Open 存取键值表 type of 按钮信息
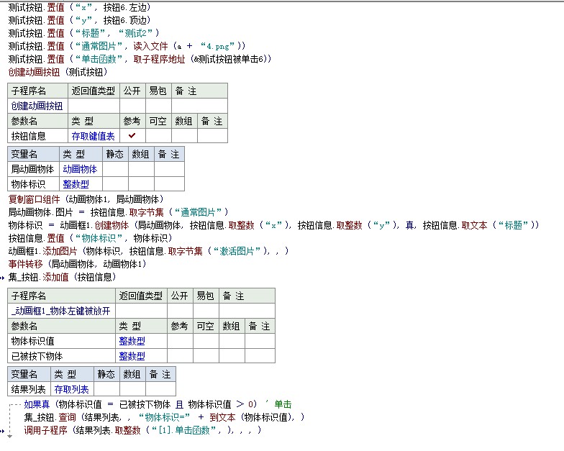 pos(93,136)
